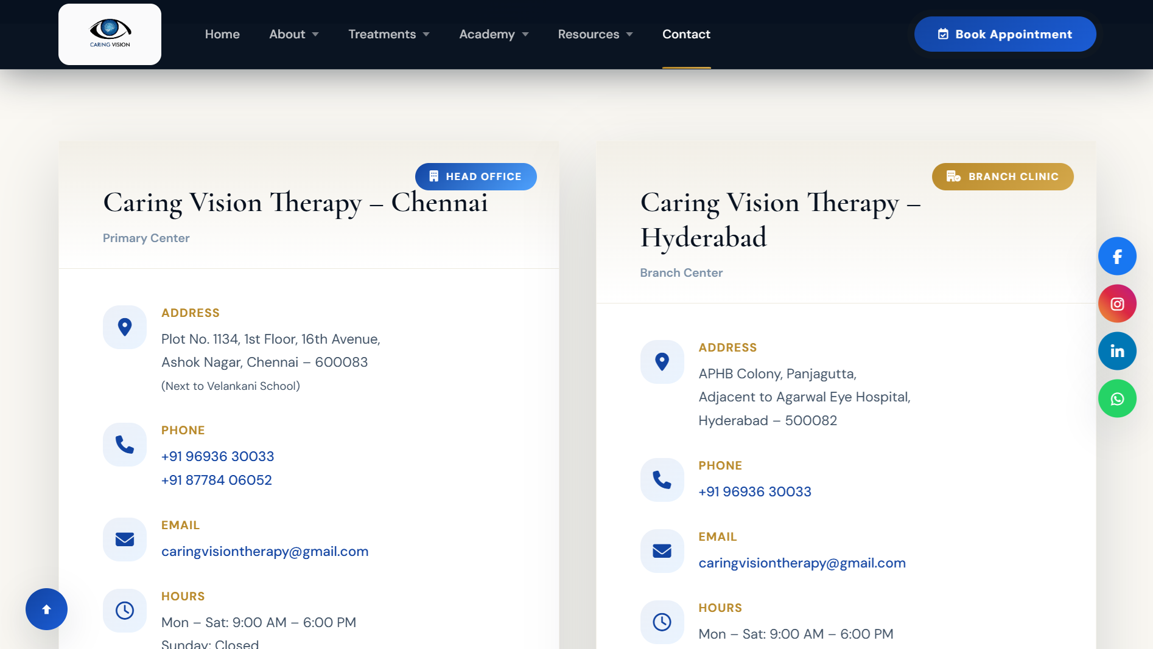
Task: Click the phone icon for the Hyderabad clinic
Action: pyautogui.click(x=662, y=480)
